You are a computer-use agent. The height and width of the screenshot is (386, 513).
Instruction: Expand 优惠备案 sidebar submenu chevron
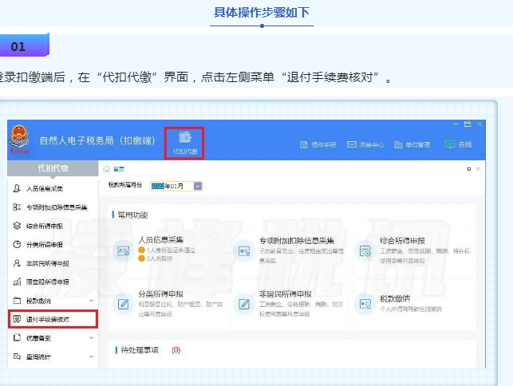(92, 337)
